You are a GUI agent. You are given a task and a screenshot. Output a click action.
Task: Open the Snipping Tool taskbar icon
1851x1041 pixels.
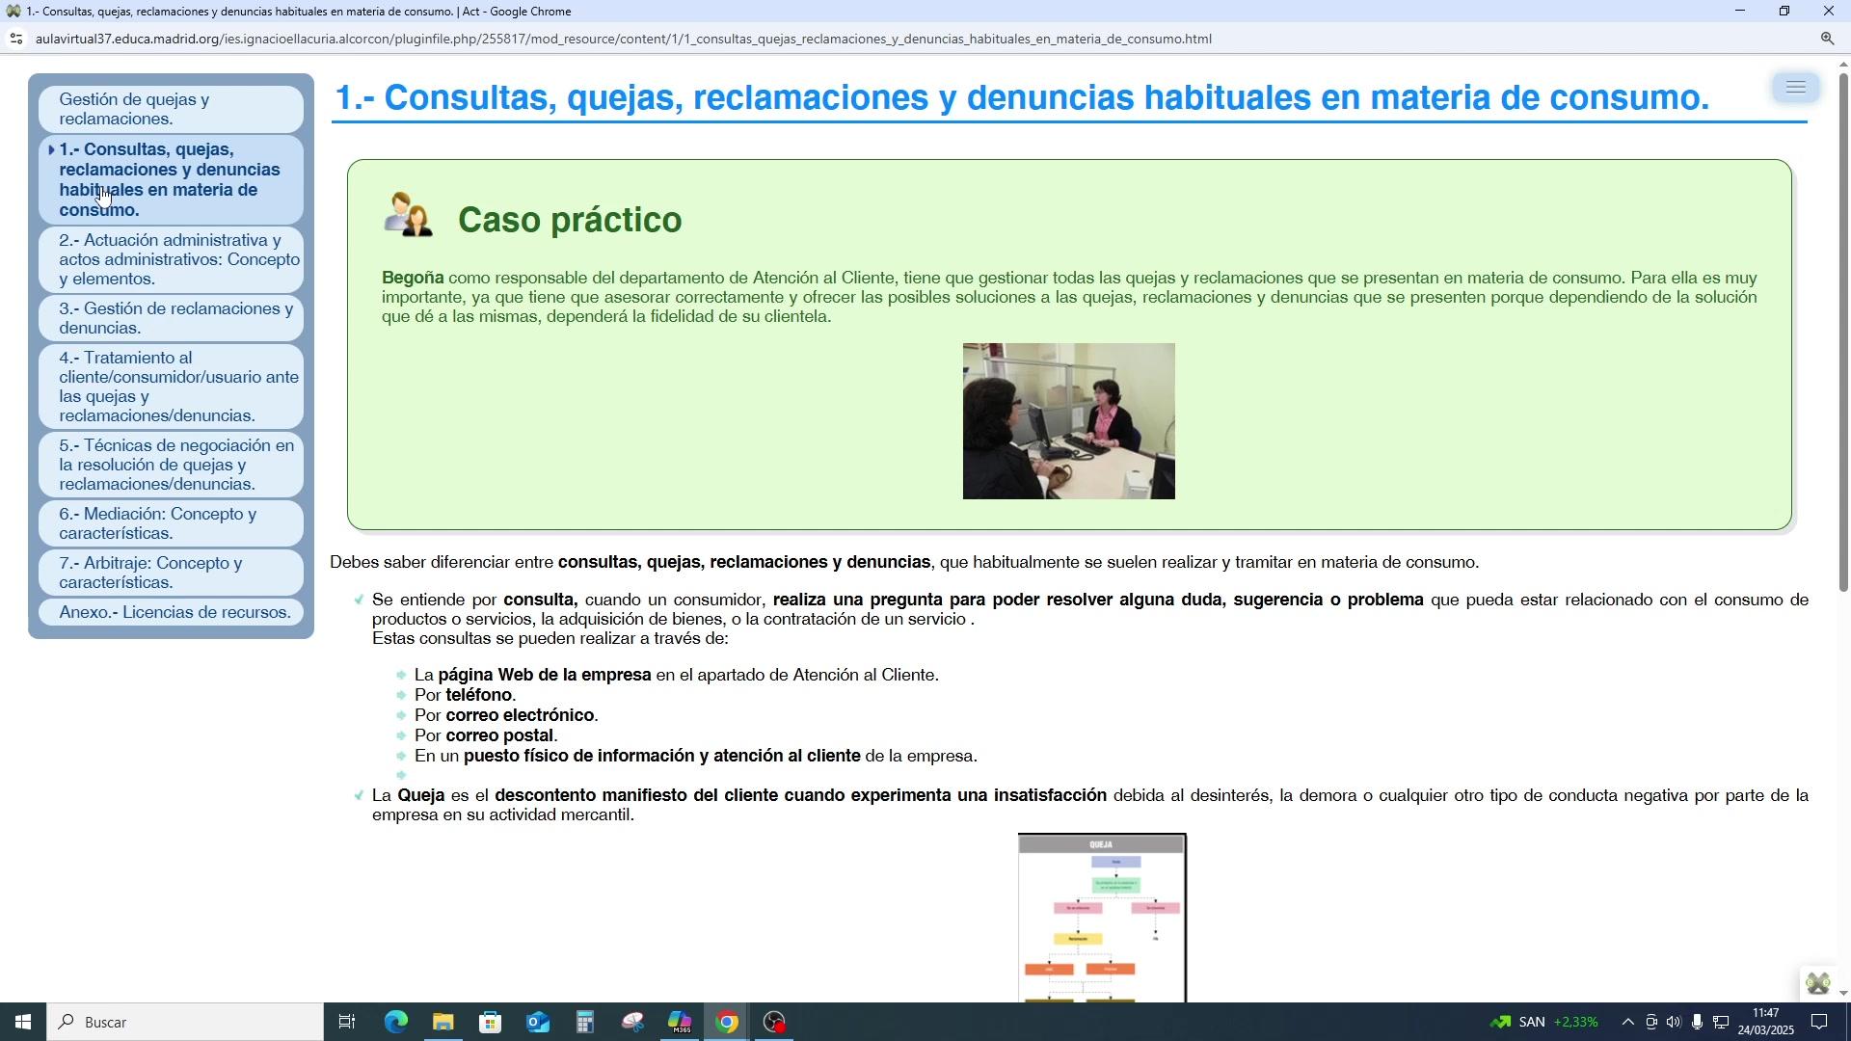[x=631, y=1022]
